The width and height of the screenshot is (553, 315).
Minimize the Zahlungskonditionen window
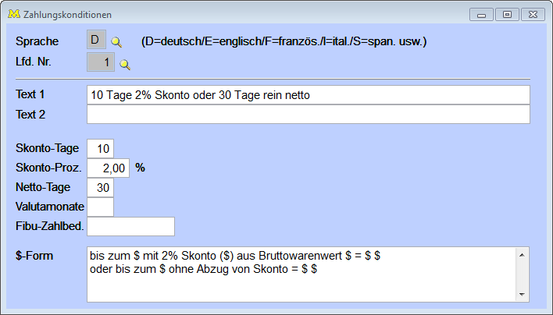pos(482,14)
